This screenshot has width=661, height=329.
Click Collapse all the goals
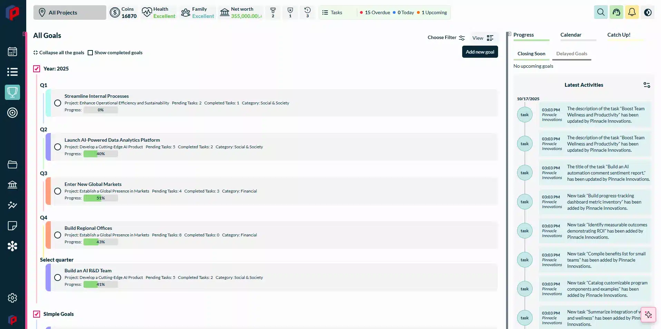coord(59,53)
